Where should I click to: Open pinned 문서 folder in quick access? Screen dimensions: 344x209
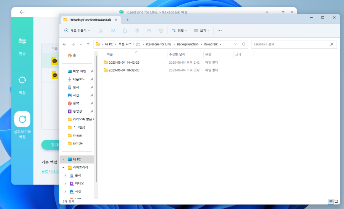click(73, 87)
